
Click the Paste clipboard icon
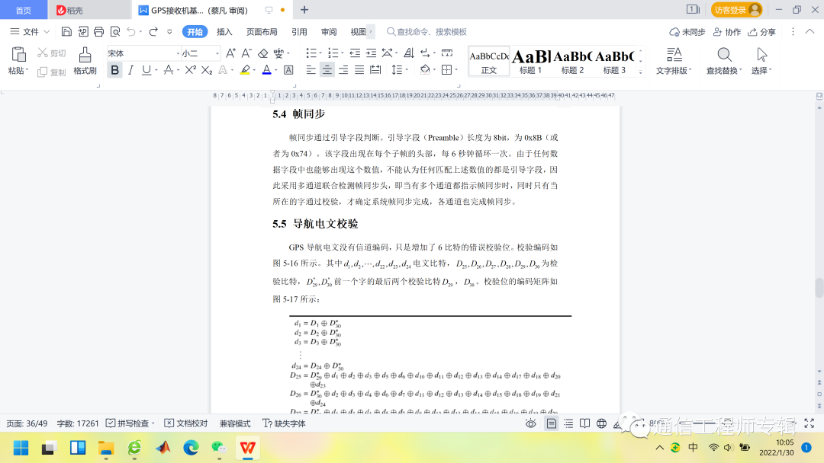18,55
